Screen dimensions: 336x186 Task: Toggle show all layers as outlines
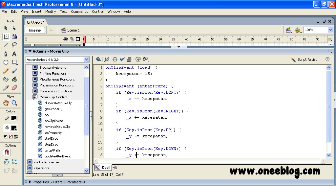point(78,39)
